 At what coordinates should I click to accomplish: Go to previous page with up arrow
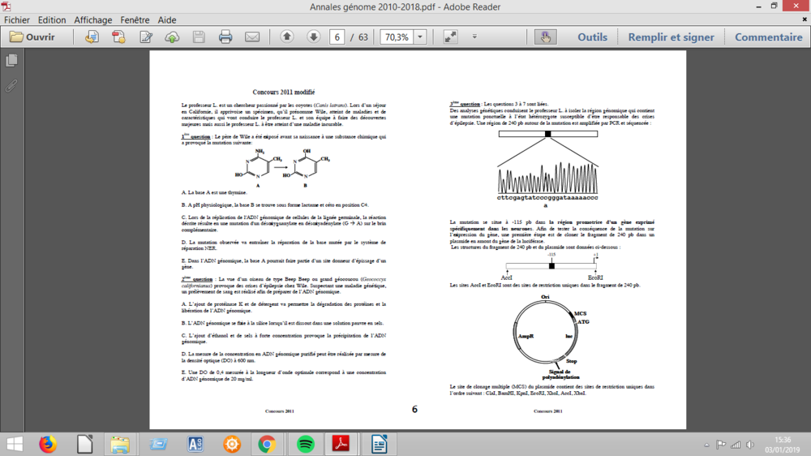pos(287,37)
